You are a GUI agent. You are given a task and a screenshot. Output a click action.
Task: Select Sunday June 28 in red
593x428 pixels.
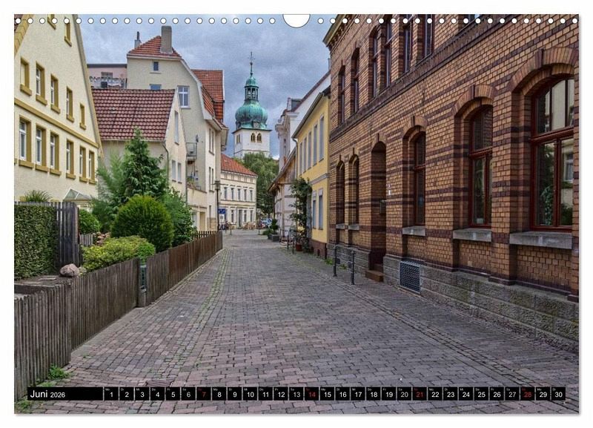pos(527,394)
